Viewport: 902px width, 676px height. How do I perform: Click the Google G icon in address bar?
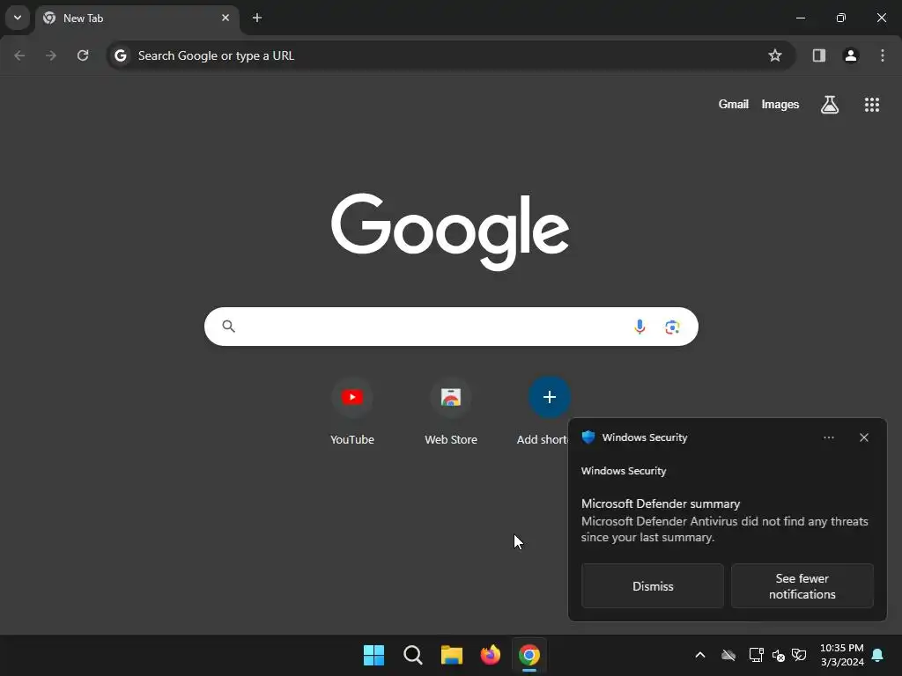(120, 55)
